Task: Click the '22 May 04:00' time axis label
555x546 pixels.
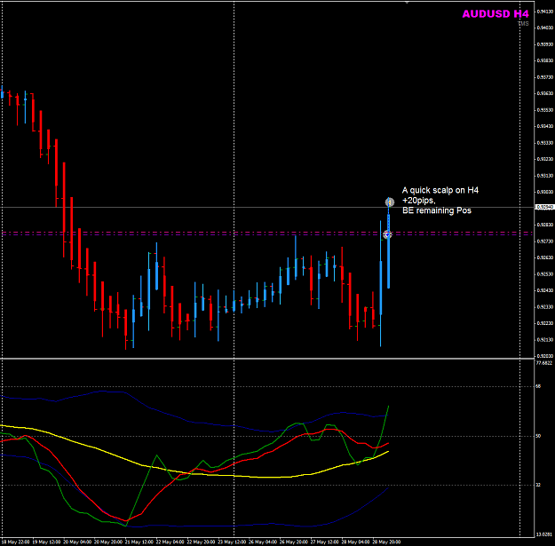Action: coord(170,542)
